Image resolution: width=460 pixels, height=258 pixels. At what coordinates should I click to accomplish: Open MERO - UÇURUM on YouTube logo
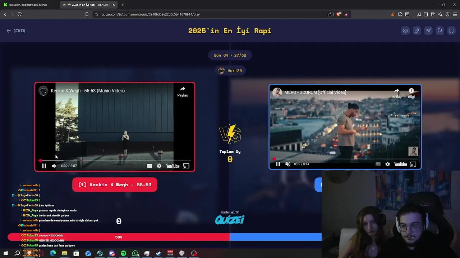coord(400,164)
